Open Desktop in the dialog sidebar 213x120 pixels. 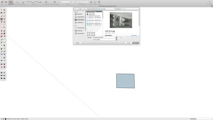[x=80, y=31]
